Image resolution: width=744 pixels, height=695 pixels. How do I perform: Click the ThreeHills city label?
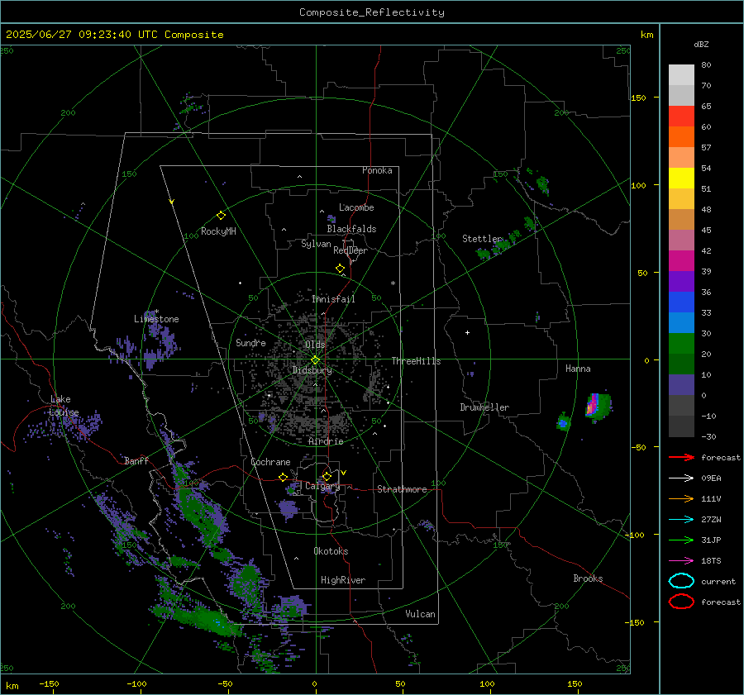pyautogui.click(x=416, y=361)
